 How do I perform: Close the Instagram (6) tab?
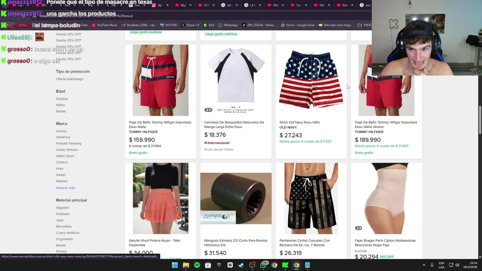(167, 5)
